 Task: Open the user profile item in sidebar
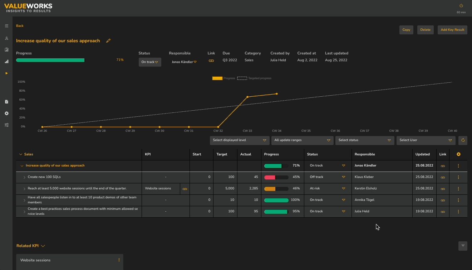coord(6,38)
